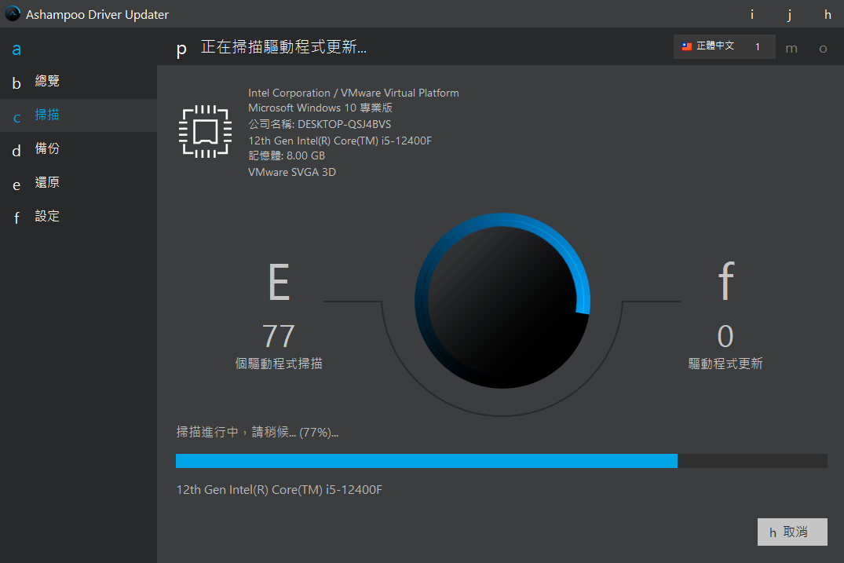Cancel the scan with the 取消 button
The height and width of the screenshot is (563, 844).
792,532
